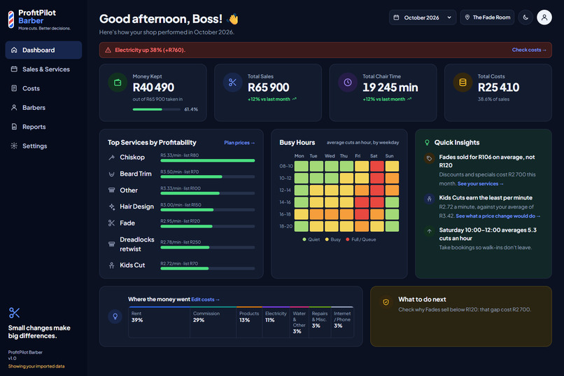This screenshot has width=564, height=376.
Task: Click the Money Kept wallet icon
Action: coord(118,83)
